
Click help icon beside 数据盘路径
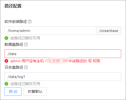point(26,44)
